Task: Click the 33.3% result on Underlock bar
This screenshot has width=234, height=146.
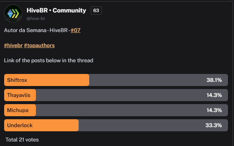Action: pos(214,125)
